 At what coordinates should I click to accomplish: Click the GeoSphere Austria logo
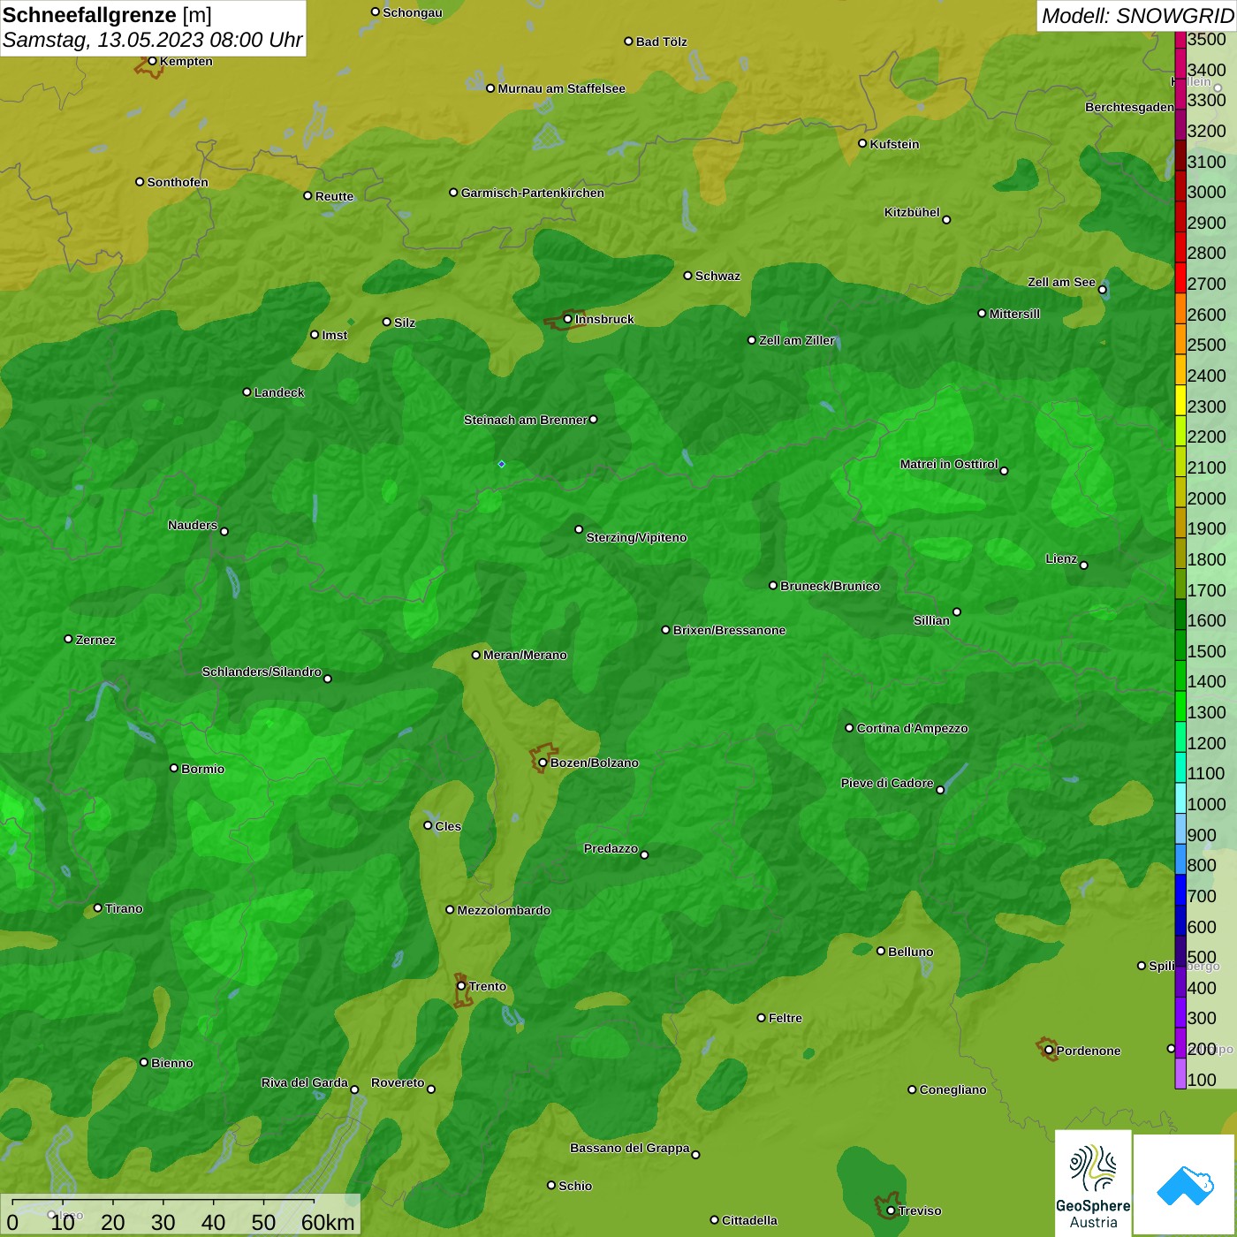(1093, 1184)
